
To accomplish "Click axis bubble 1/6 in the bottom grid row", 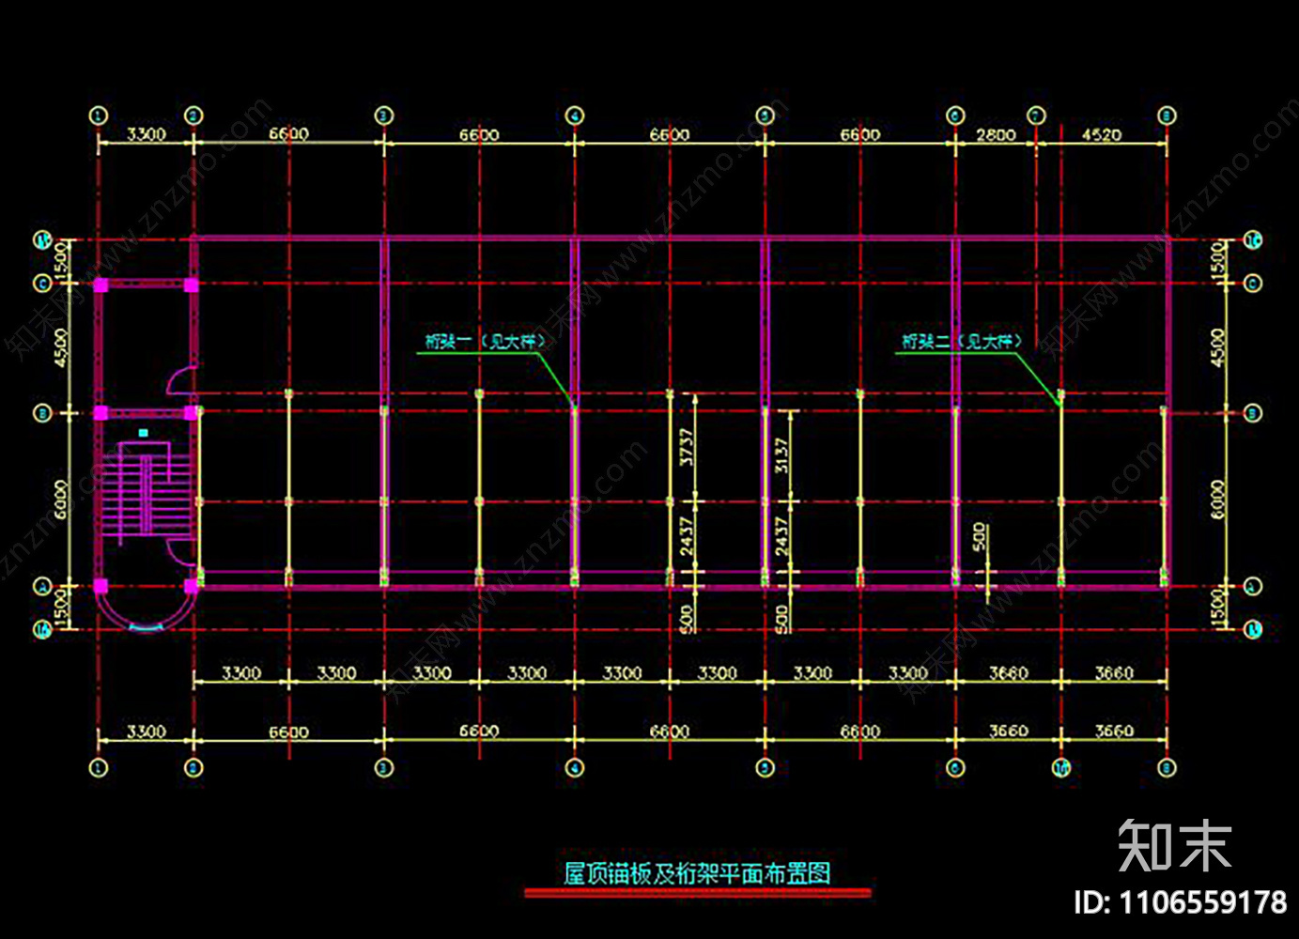I will (1060, 768).
